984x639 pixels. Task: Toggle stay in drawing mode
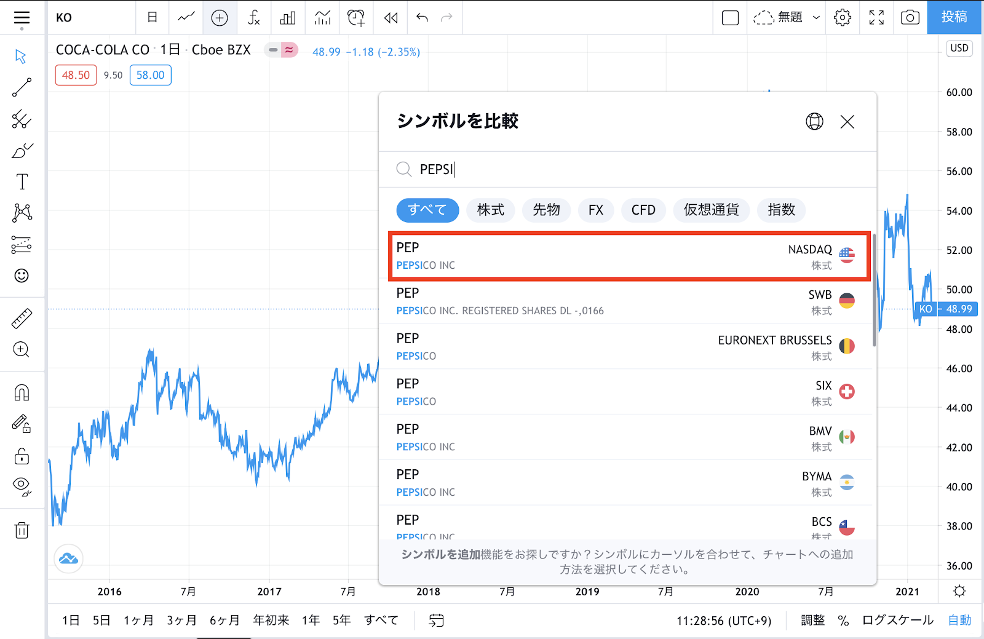[x=22, y=424]
